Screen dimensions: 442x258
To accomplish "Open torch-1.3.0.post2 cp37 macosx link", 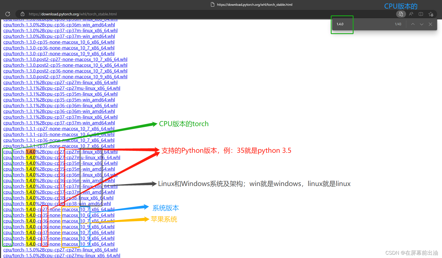I will point(65,77).
